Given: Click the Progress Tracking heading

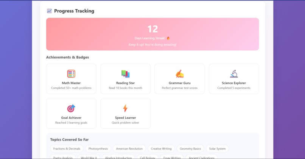Looking at the screenshot, I should (74, 11).
